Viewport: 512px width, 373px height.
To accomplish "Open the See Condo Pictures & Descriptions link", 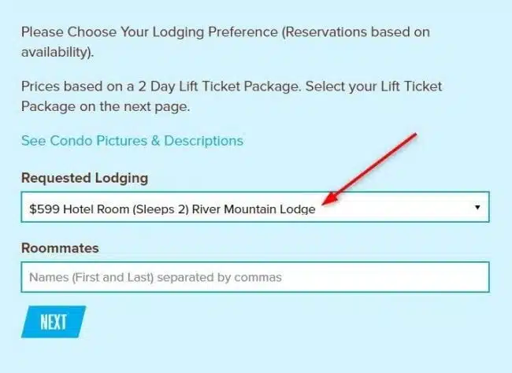I will [132, 141].
